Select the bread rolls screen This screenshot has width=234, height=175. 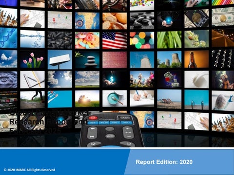point(115,21)
